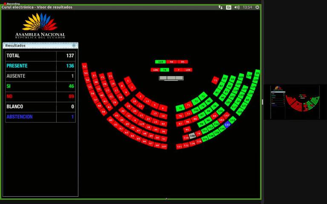
Task: Select red seat 52 at the far left
Action: (84, 66)
